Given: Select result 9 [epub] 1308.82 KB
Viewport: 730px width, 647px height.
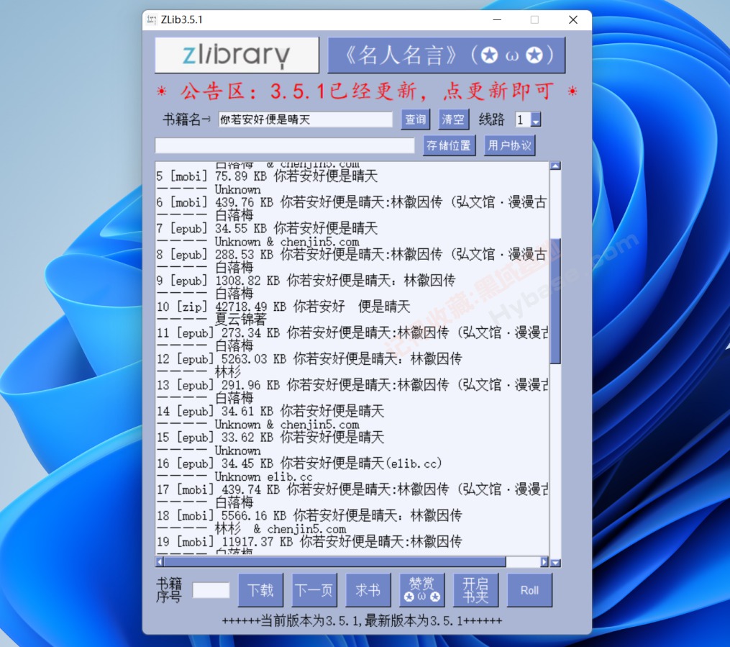Looking at the screenshot, I should [306, 281].
